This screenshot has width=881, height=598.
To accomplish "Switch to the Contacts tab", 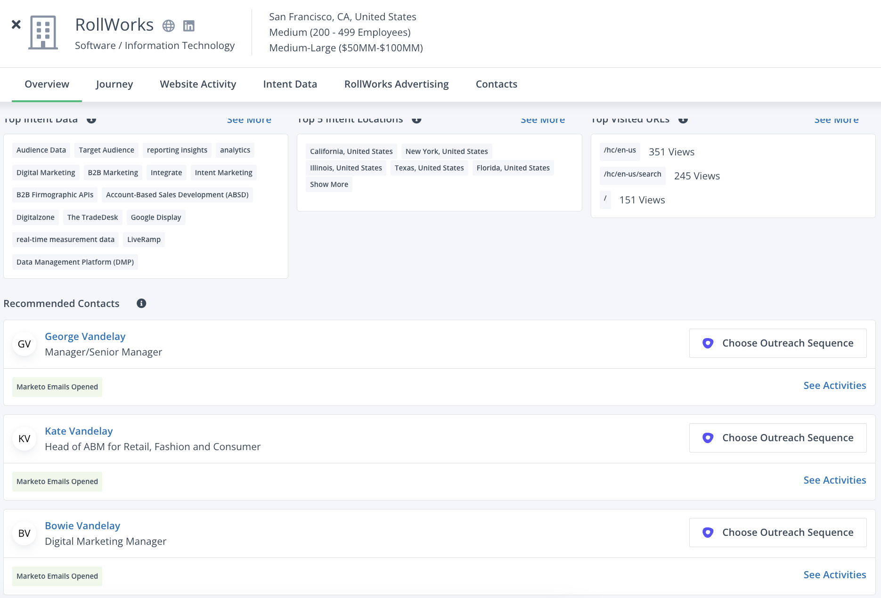I will click(496, 84).
